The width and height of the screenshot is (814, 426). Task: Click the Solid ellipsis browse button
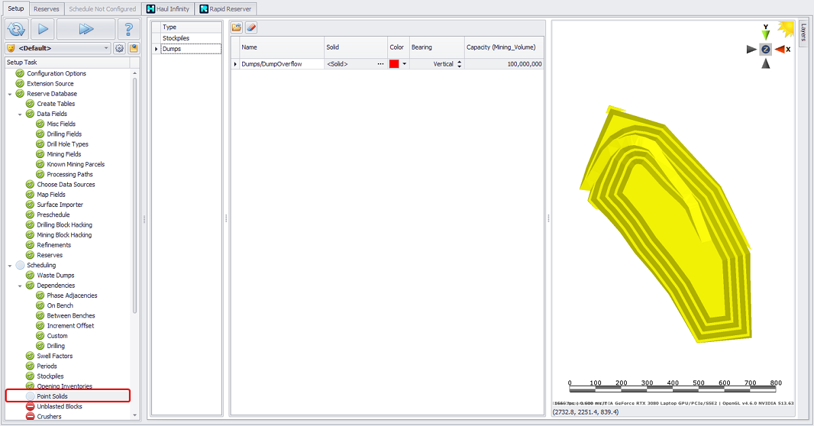(x=381, y=64)
